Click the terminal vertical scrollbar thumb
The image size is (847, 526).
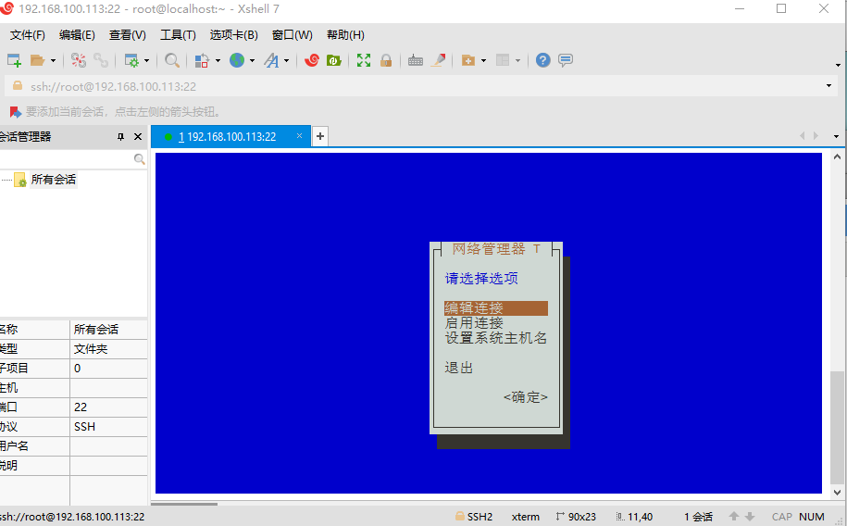click(837, 427)
